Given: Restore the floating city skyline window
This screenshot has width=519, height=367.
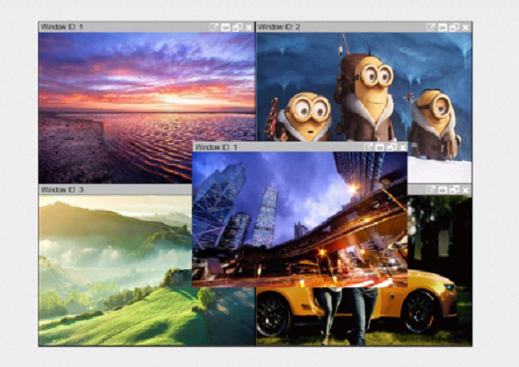Looking at the screenshot, I should [x=391, y=148].
